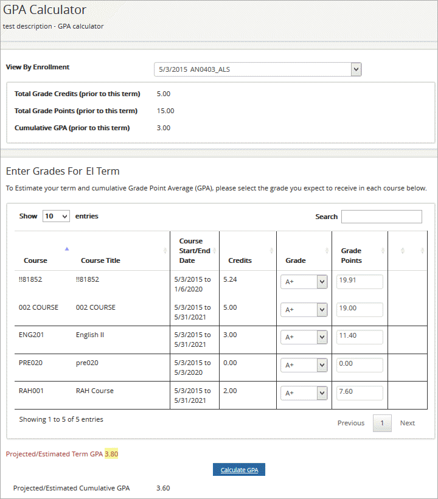Select the PRE020 course code cell
The image size is (438, 499).
30,363
